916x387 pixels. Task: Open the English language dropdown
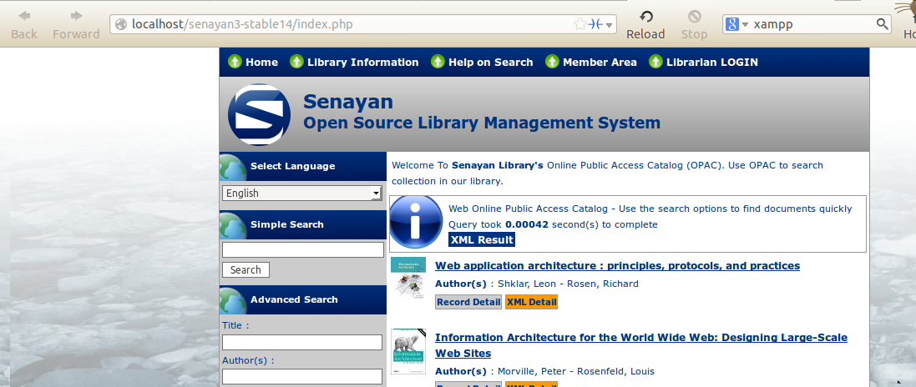coord(302,193)
